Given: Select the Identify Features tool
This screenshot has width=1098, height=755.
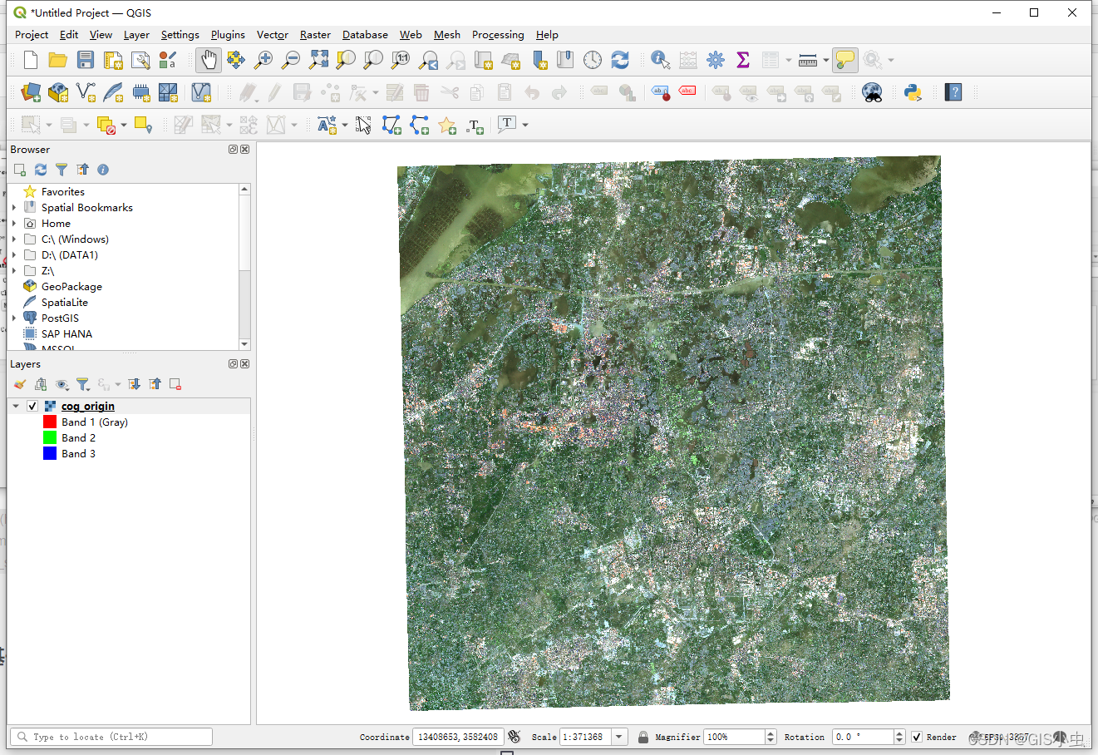Looking at the screenshot, I should coord(661,60).
